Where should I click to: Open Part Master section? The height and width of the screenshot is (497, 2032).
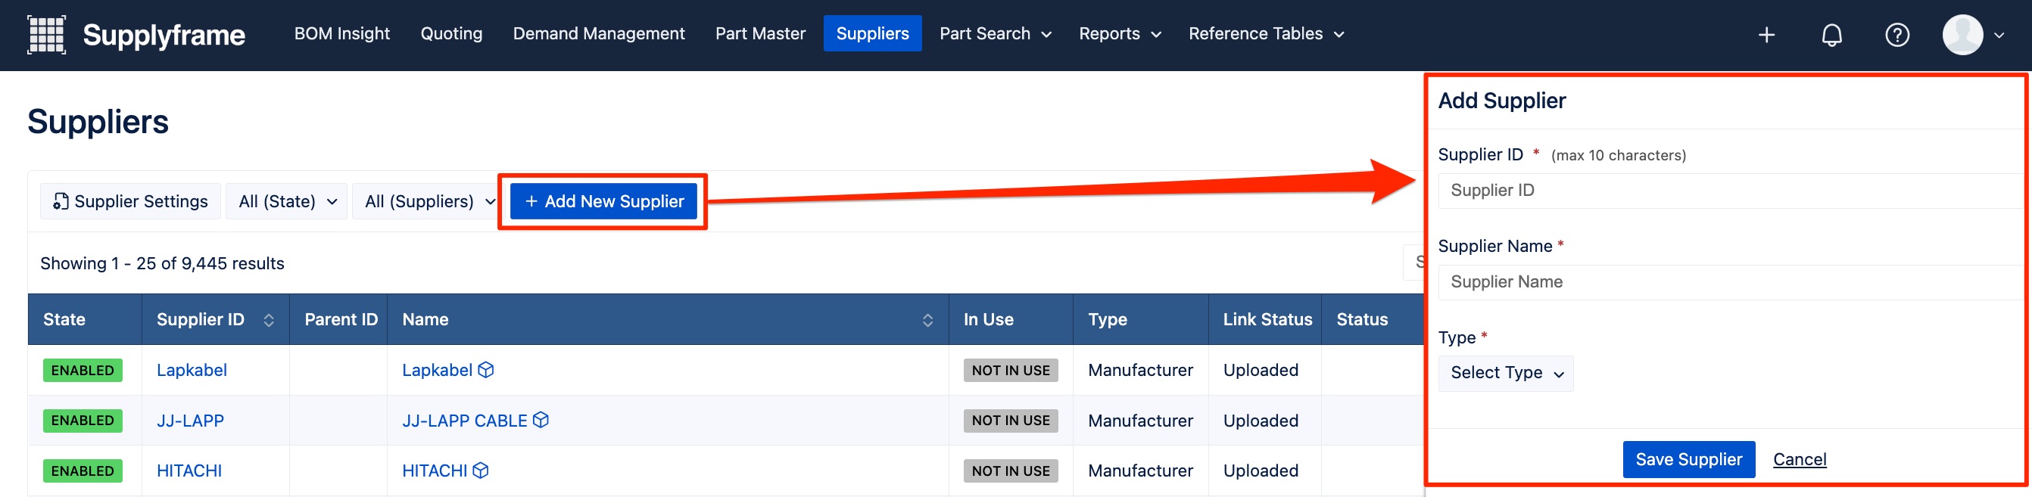coord(760,34)
